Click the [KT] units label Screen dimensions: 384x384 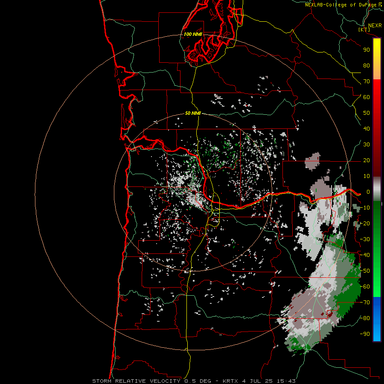[364, 29]
